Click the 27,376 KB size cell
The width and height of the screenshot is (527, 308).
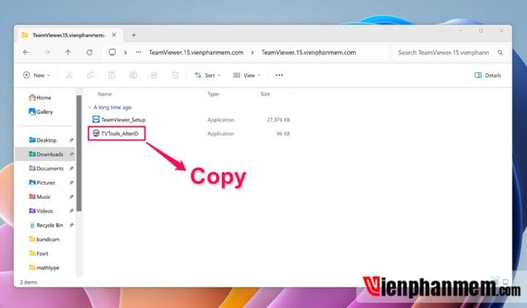point(278,119)
